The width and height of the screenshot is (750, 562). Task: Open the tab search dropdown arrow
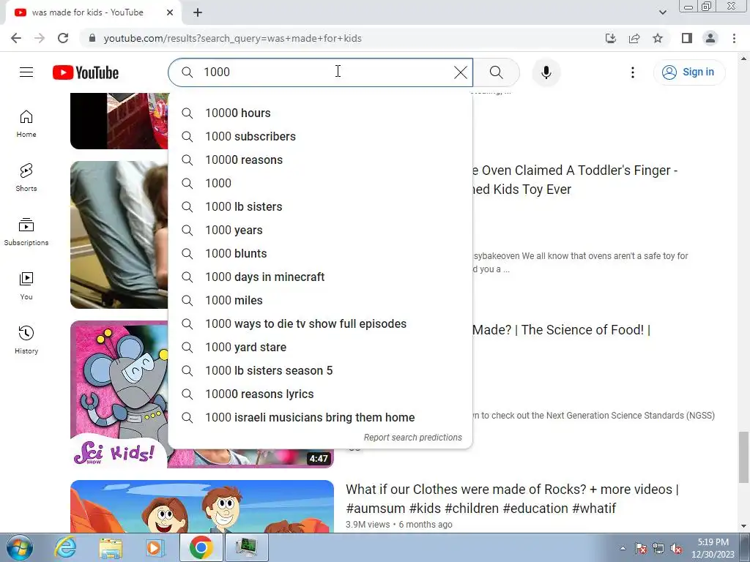662,12
